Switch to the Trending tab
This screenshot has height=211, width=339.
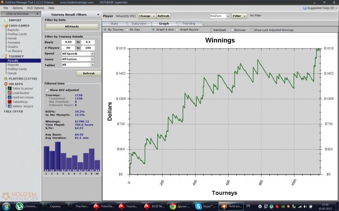189,24
